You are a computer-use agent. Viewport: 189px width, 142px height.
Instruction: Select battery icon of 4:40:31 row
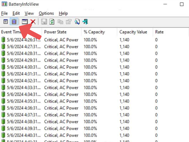[3, 135]
